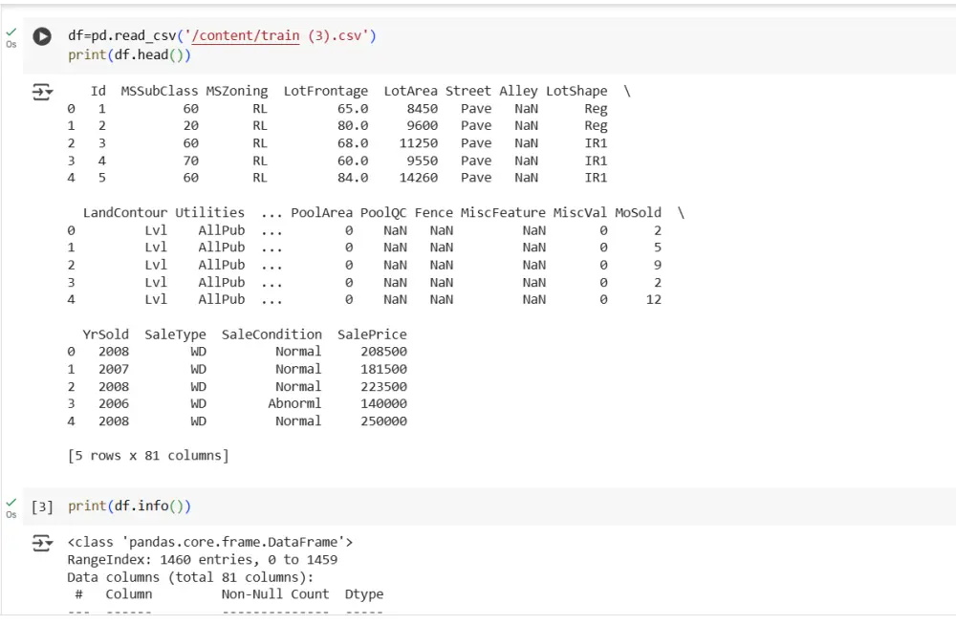Open output actions for the df.head() output

pyautogui.click(x=42, y=92)
